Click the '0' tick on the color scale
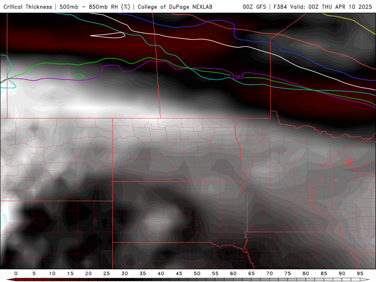The image size is (376, 282). tap(16, 274)
